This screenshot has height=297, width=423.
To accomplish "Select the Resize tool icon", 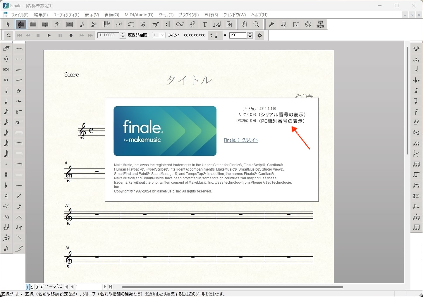I will 217,25.
